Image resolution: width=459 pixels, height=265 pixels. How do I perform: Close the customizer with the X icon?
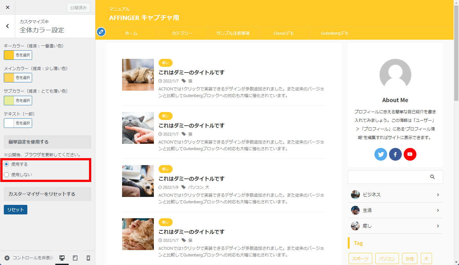(8, 7)
